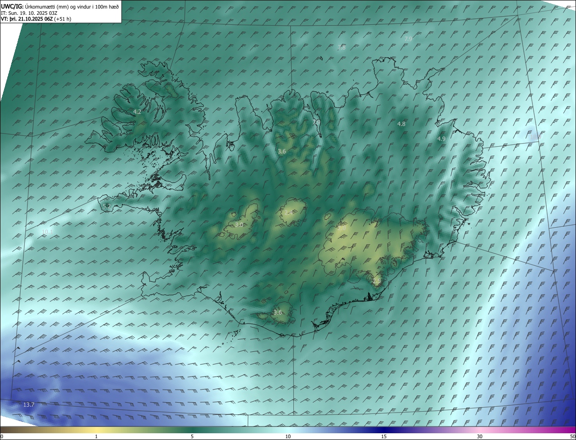Screen dimensions: 576x440
Task: Click the 2.0 value on the large glacier
Action: pos(342,228)
